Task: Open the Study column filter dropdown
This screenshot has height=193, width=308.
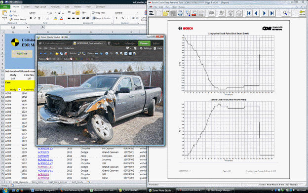Action: [19, 90]
